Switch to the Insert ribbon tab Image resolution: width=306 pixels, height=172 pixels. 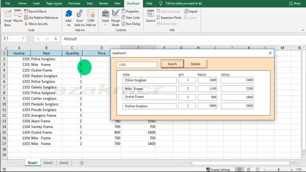point(36,3)
